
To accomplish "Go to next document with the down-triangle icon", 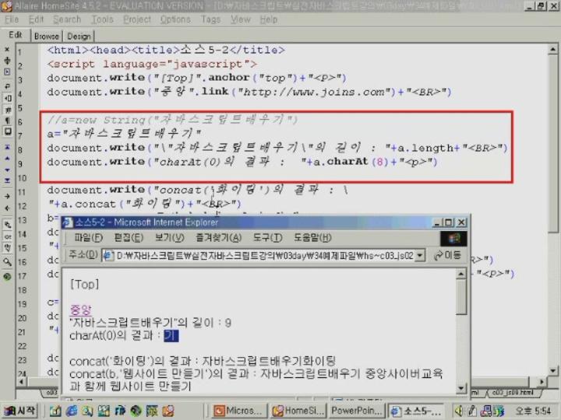I will tap(7, 170).
